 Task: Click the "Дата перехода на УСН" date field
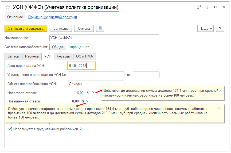pos(81,66)
